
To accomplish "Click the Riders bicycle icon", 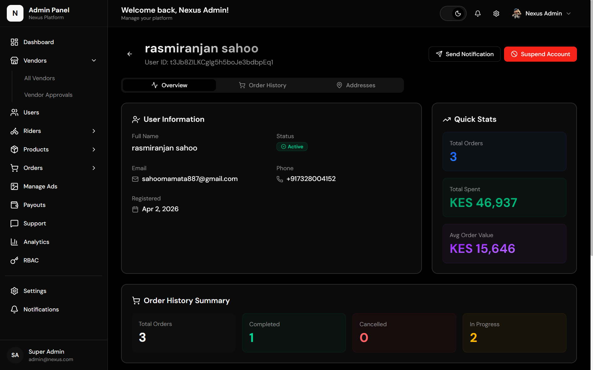I will (x=15, y=131).
